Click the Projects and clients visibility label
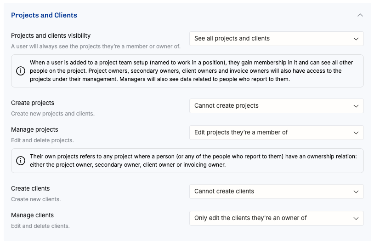Image resolution: width=374 pixels, height=244 pixels. [x=51, y=35]
